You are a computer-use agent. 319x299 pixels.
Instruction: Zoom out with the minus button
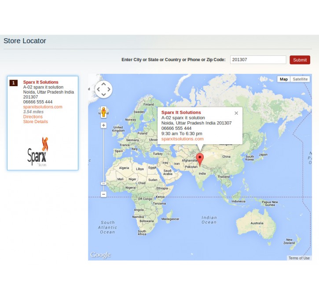point(103,194)
